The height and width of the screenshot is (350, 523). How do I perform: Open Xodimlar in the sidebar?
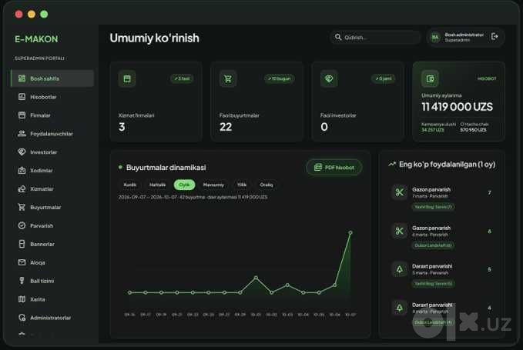point(52,171)
